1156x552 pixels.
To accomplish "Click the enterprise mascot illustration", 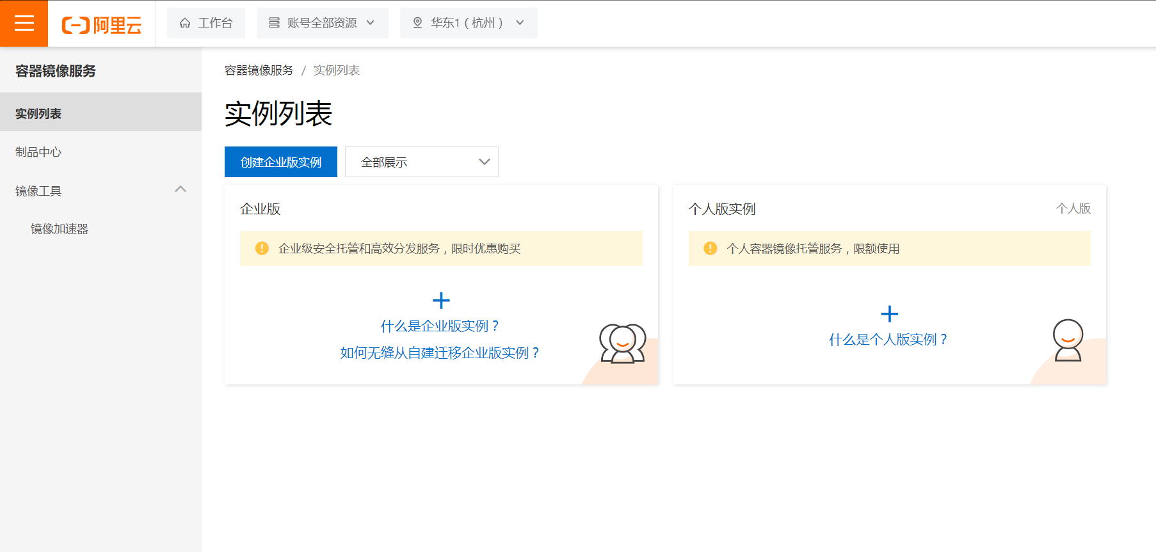I will pos(622,343).
